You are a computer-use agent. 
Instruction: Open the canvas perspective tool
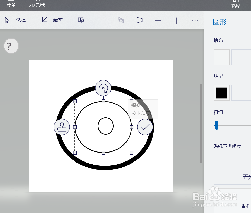click(139, 20)
